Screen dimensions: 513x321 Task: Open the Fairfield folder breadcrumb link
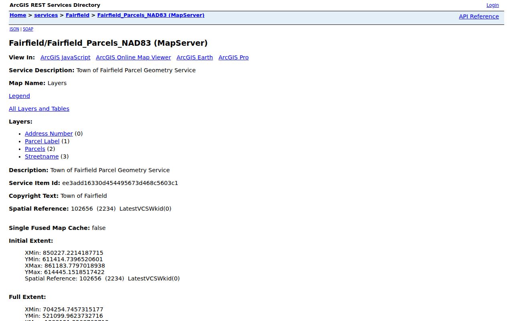(x=78, y=15)
